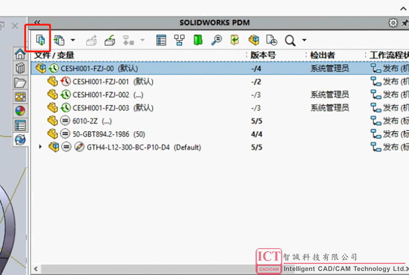Viewport: 409px width, 275px height.
Task: Click the 工作流程状态 column header
Action: pos(389,55)
